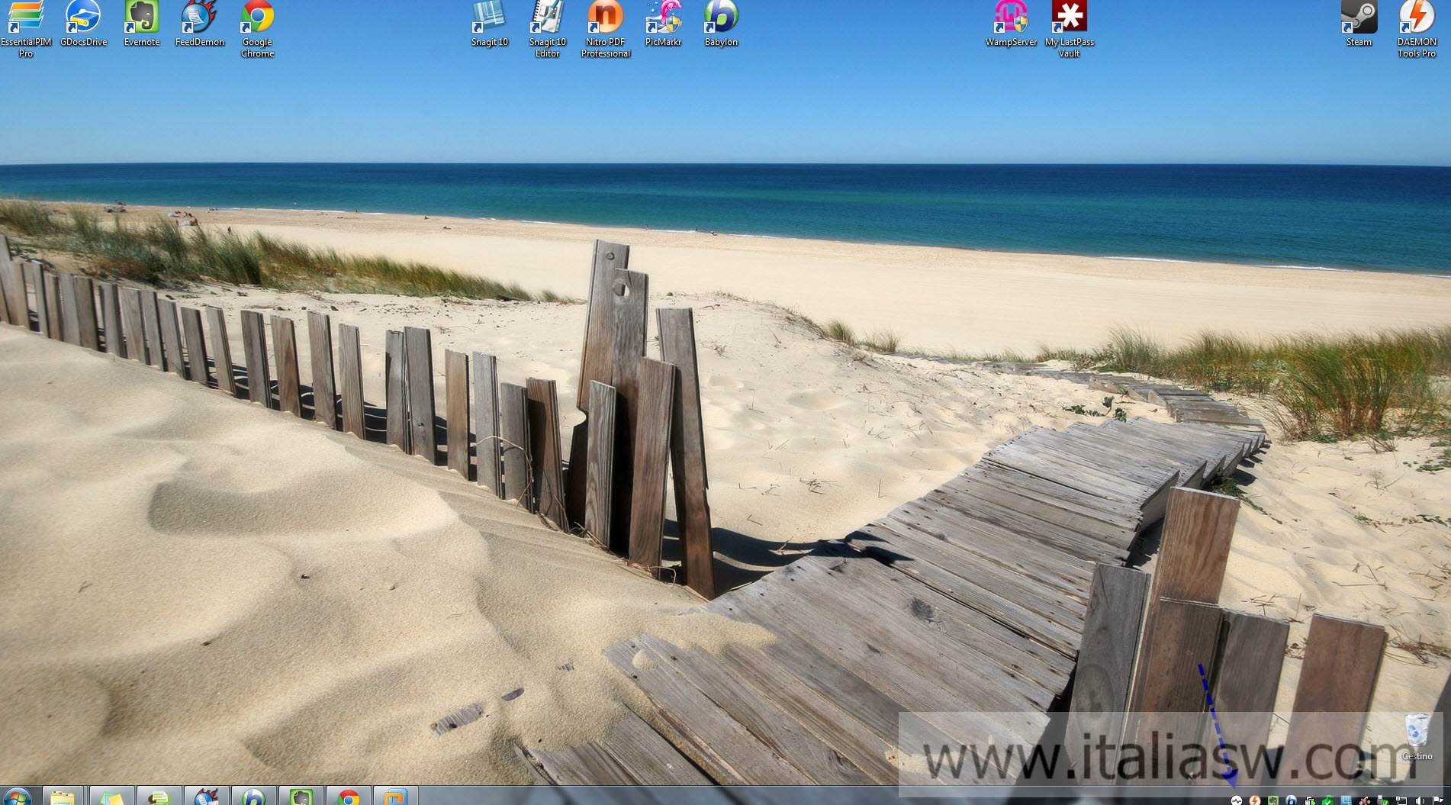Open the Action Center flag tray icon
The width and height of the screenshot is (1451, 805).
(1437, 800)
